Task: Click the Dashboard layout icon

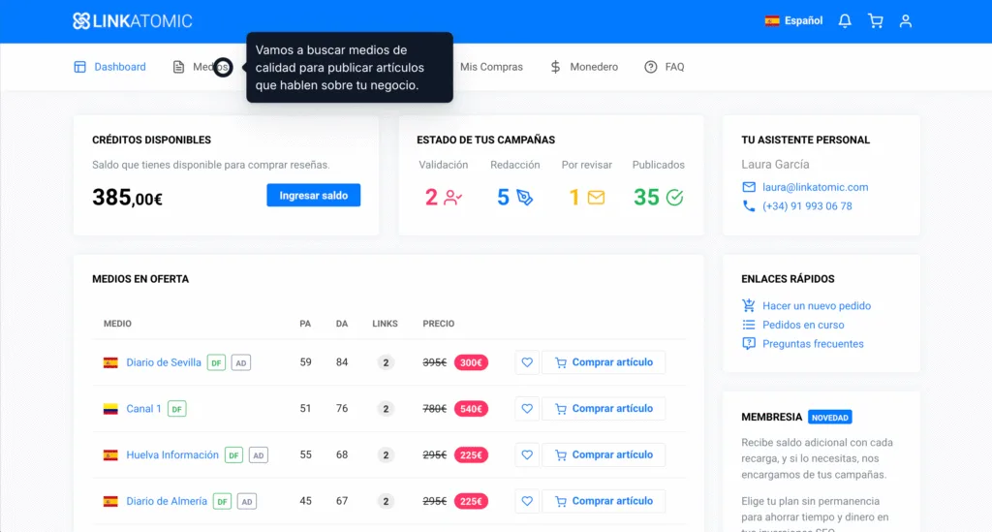Action: (79, 67)
